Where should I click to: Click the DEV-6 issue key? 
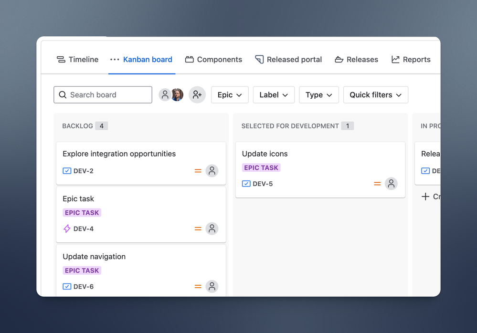coord(84,287)
